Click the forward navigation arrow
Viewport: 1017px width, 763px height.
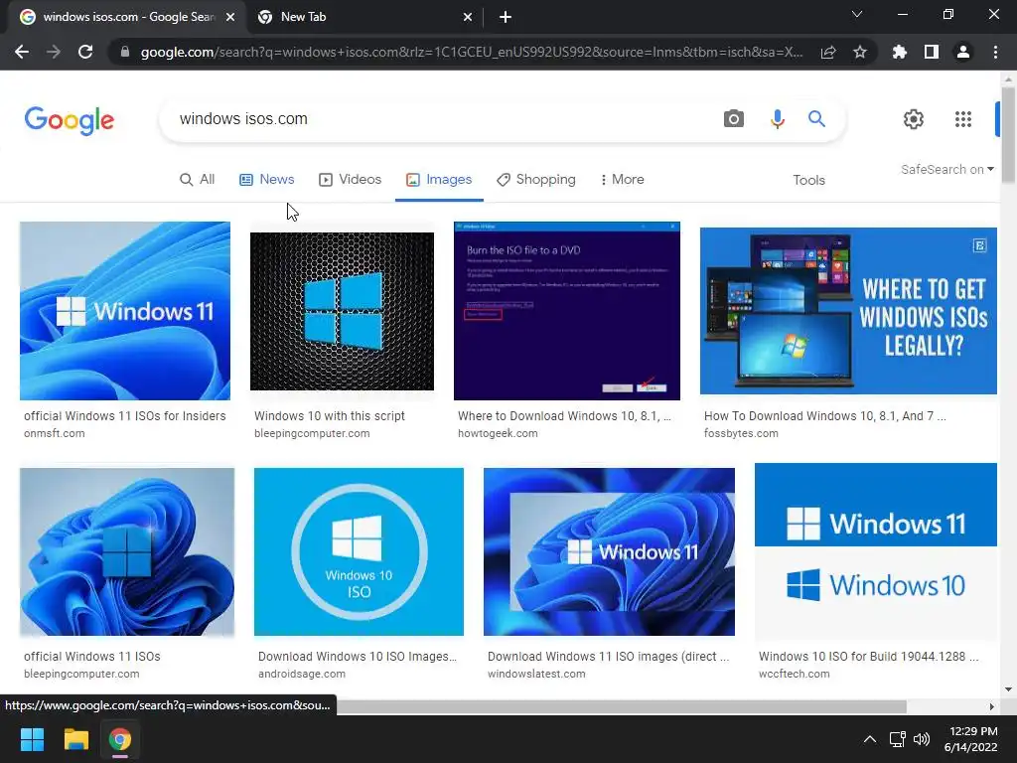point(54,52)
